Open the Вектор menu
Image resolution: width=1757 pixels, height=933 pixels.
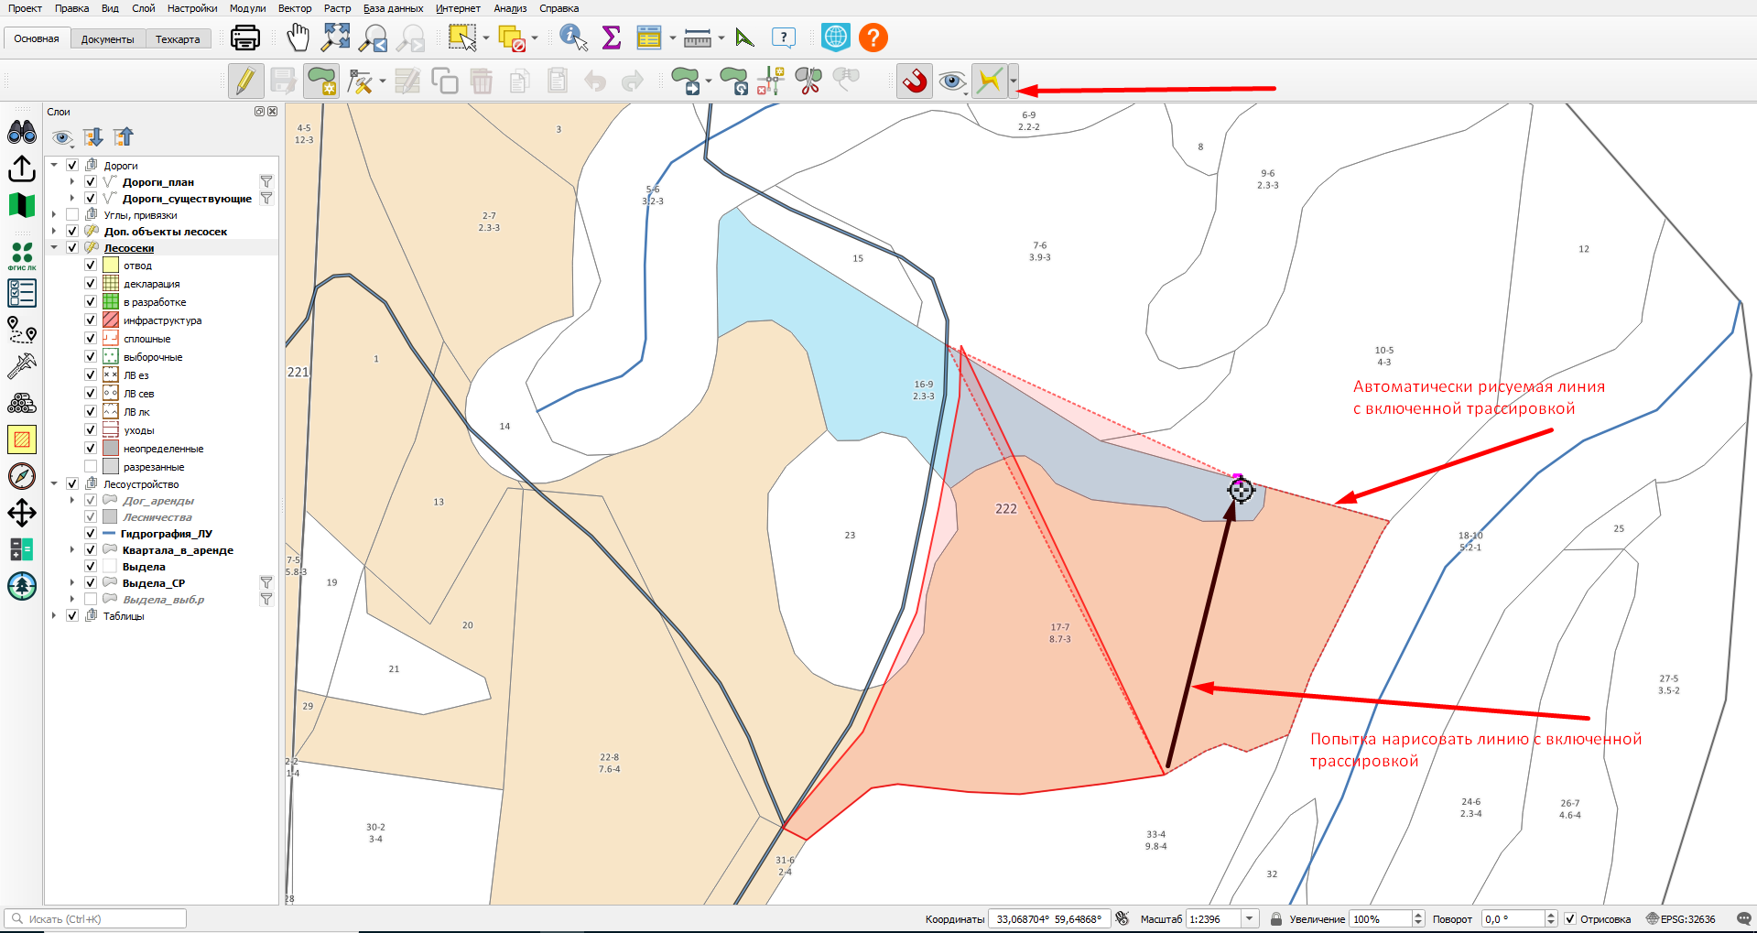(x=295, y=8)
